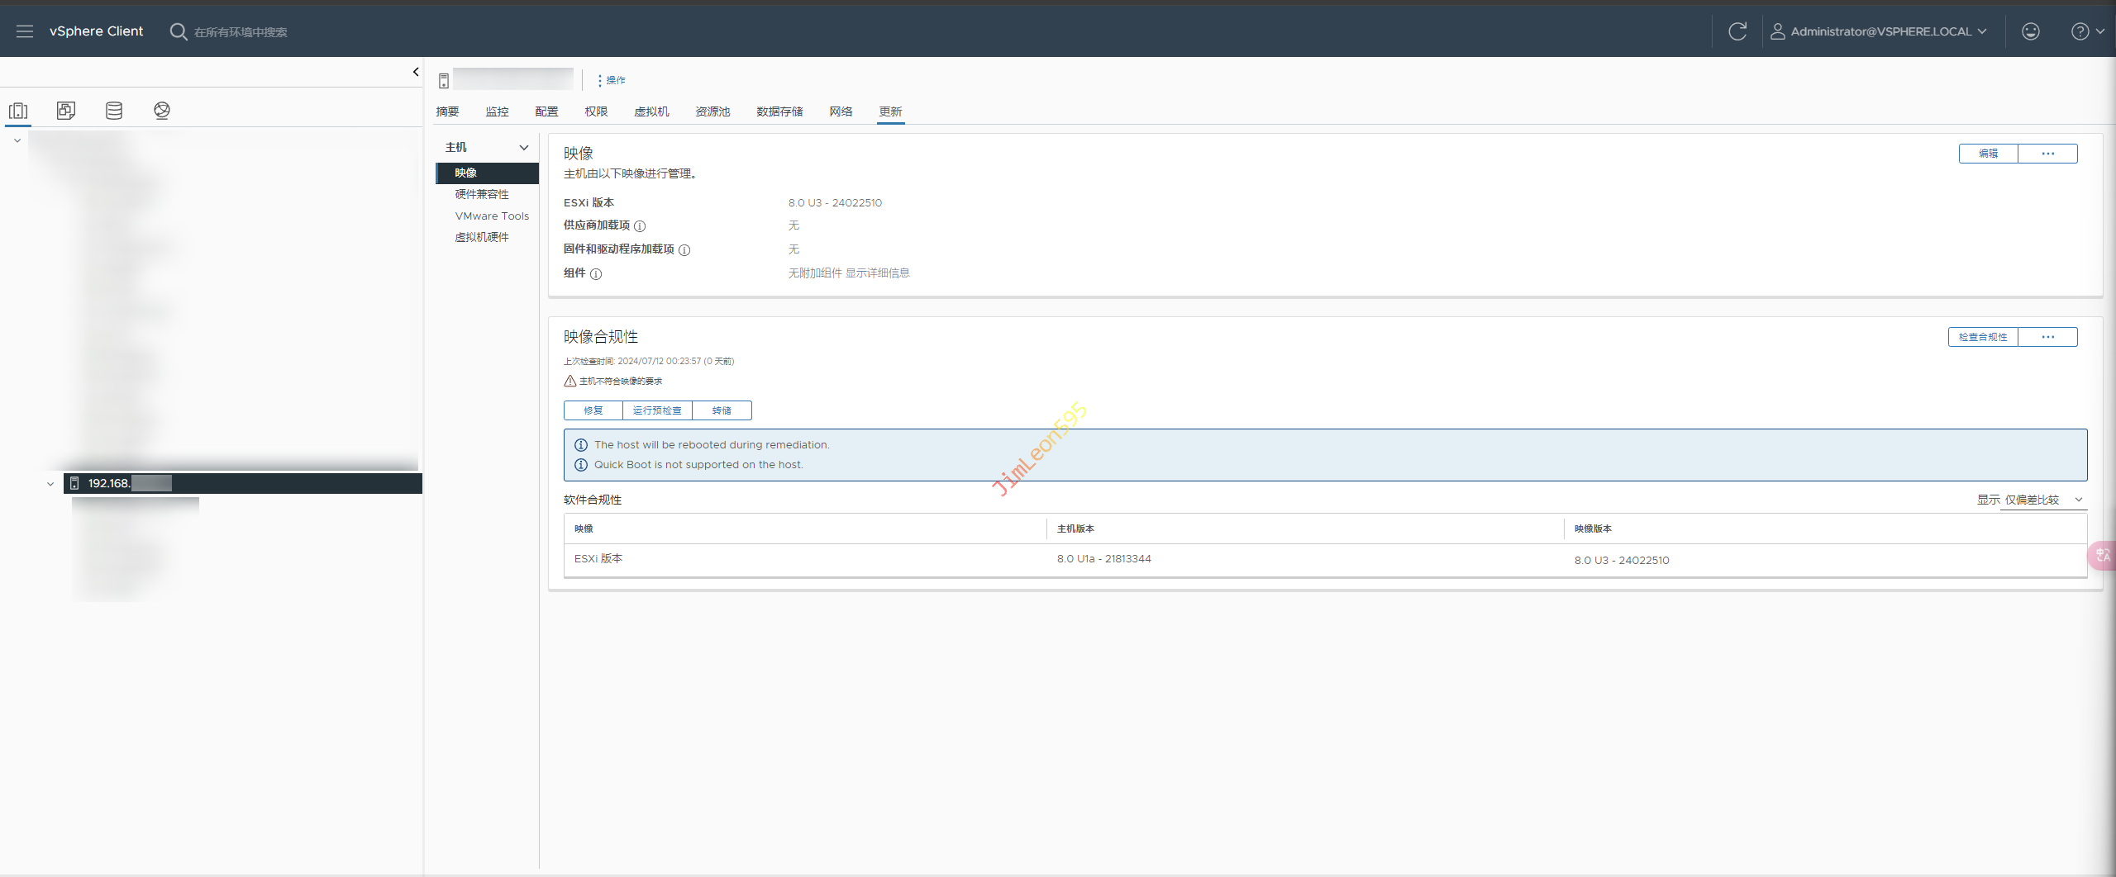Open the 虚拟机 tab

pos(651,111)
